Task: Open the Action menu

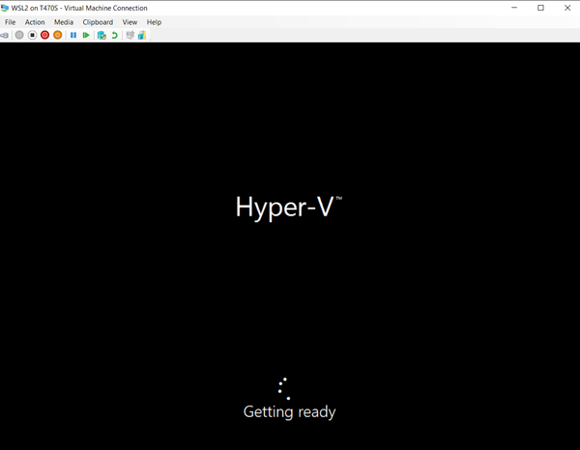Action: 35,22
